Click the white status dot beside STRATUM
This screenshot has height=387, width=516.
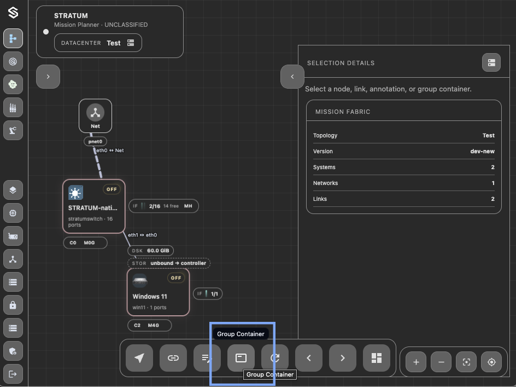click(46, 32)
